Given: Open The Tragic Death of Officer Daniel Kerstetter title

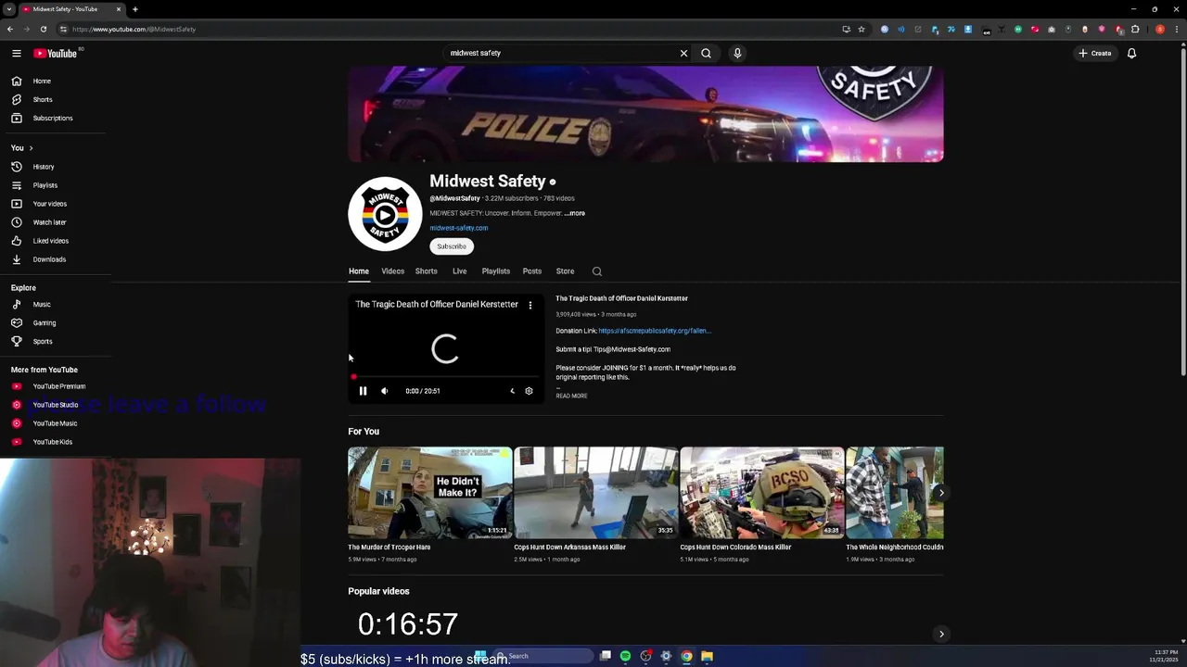Looking at the screenshot, I should 621,298.
